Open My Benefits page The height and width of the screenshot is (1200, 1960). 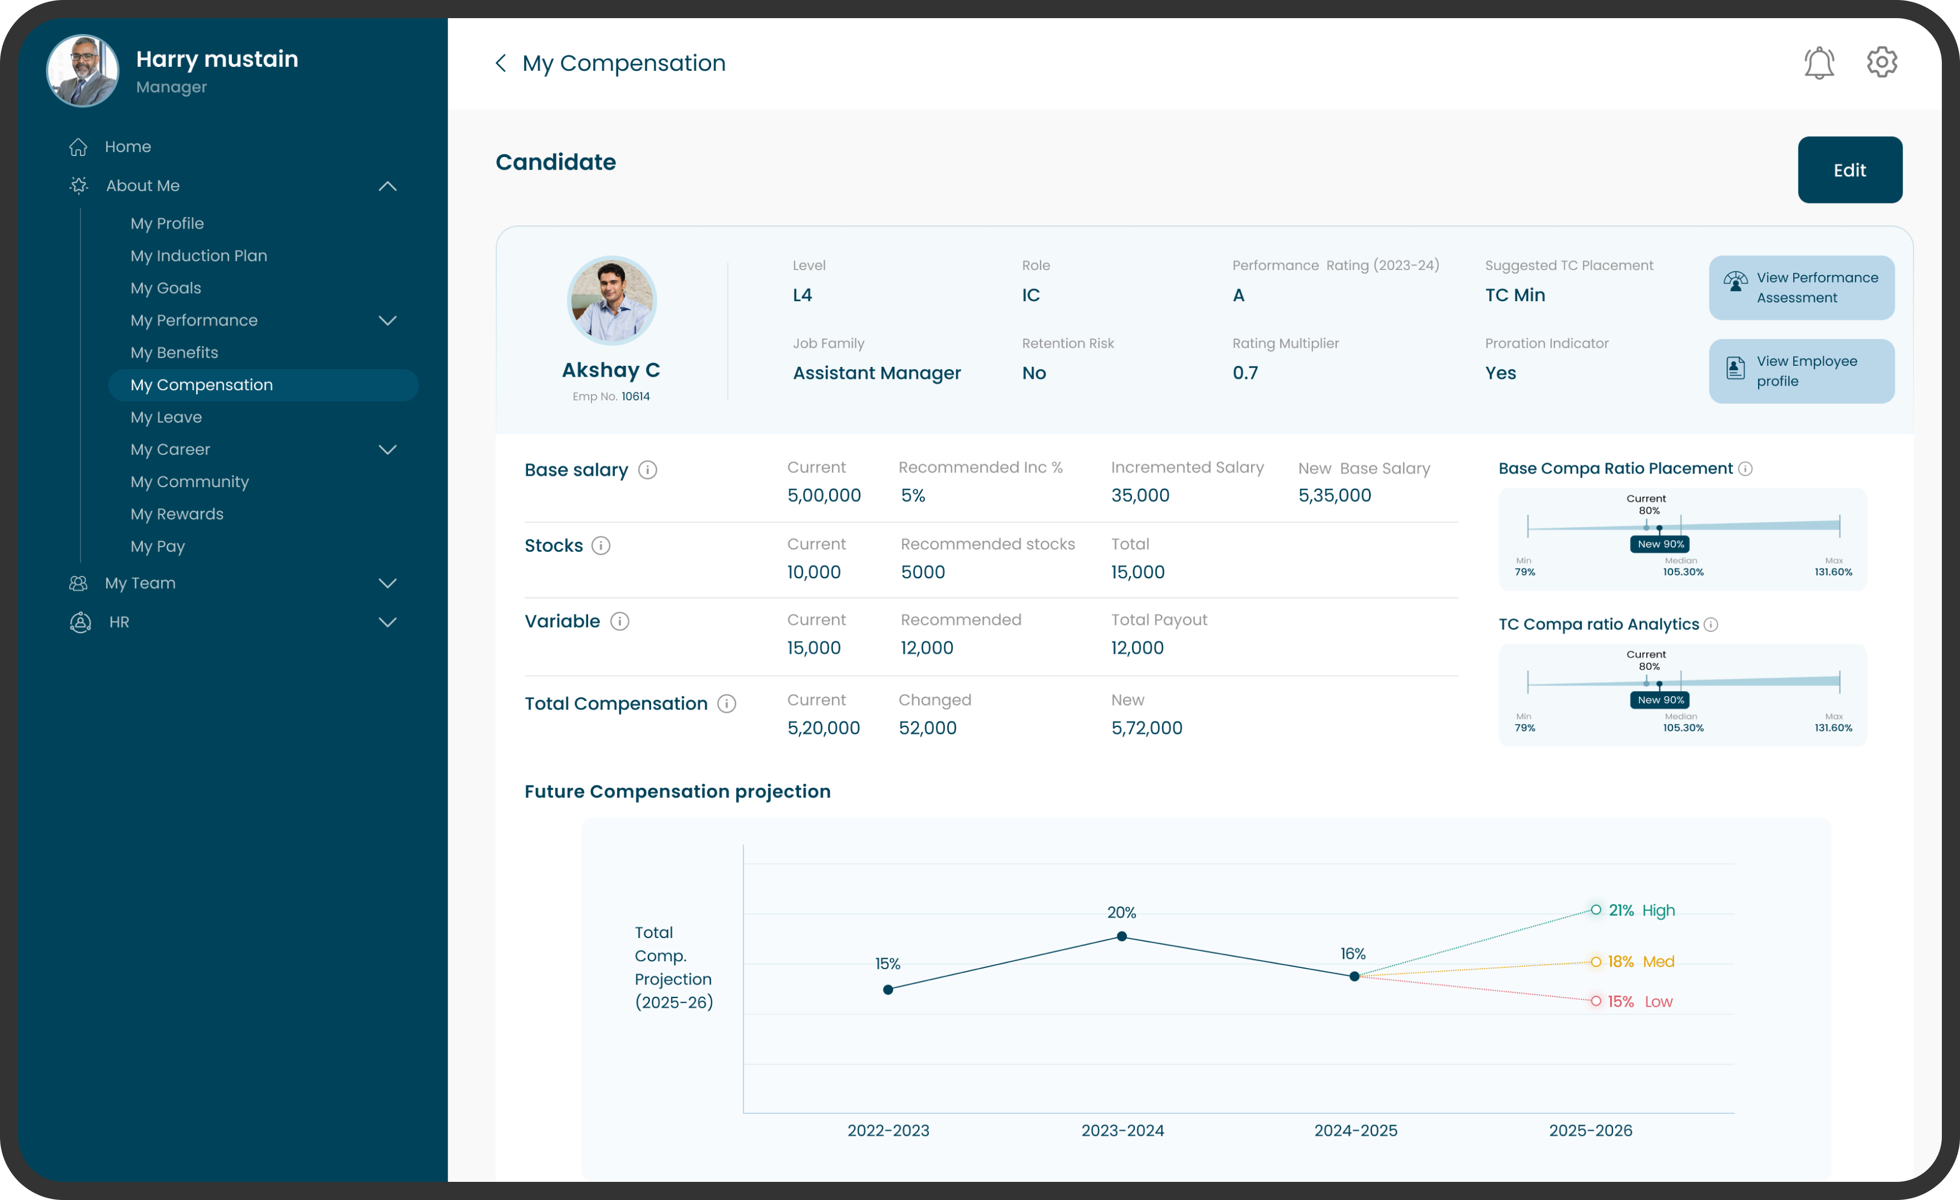point(174,353)
